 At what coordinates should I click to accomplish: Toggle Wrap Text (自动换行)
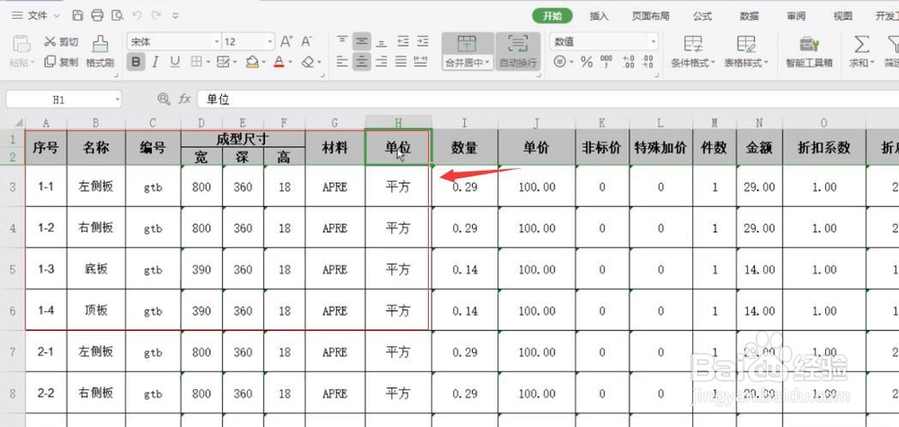pyautogui.click(x=519, y=51)
